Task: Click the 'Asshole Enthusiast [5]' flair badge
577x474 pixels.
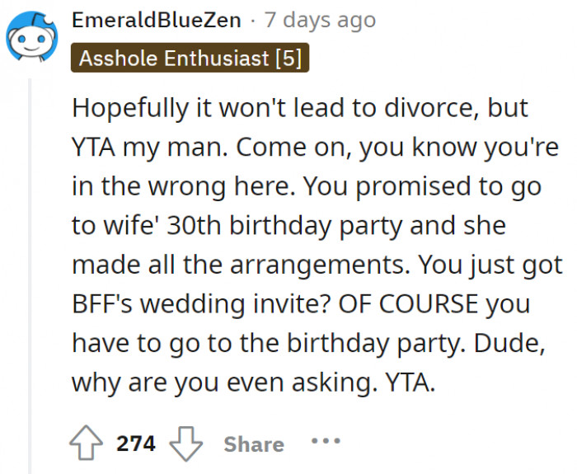Action: coord(190,59)
